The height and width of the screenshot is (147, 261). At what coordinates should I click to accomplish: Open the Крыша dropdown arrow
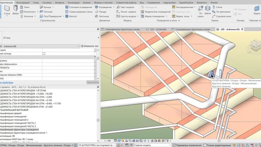click(53, 7)
